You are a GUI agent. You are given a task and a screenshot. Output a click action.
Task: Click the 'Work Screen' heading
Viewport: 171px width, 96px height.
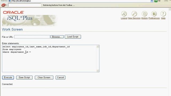(x=12, y=29)
